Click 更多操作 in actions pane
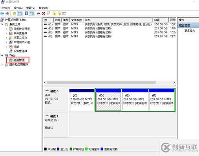The height and width of the screenshot is (156, 199). tap(190, 31)
